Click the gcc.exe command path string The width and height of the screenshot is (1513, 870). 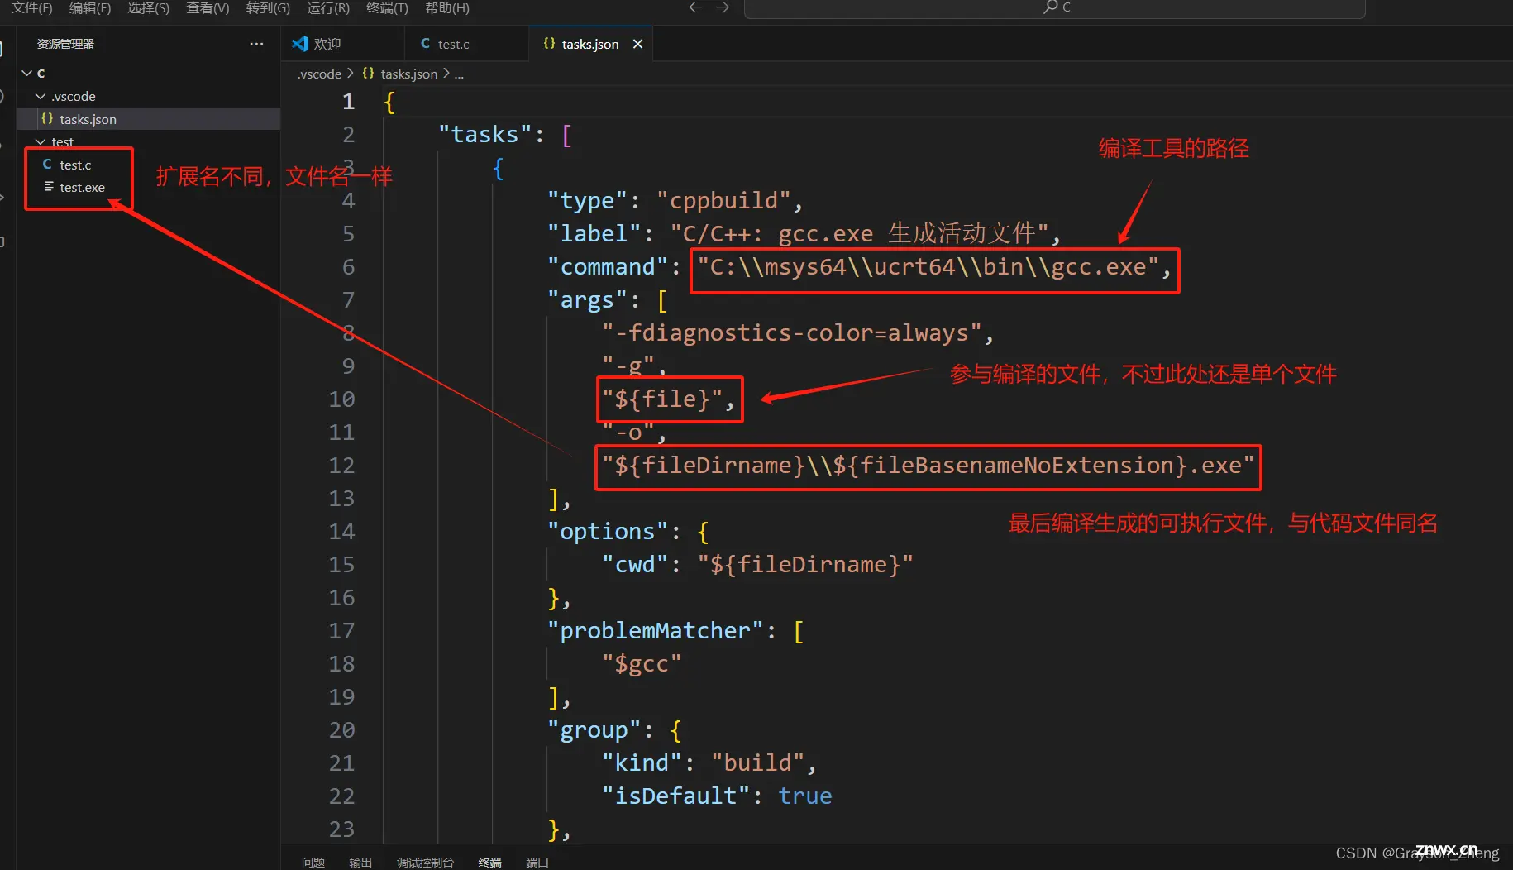coord(928,267)
